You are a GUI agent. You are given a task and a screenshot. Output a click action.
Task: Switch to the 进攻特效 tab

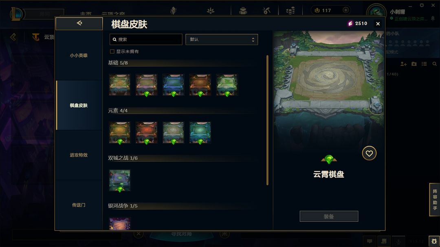[79, 155]
